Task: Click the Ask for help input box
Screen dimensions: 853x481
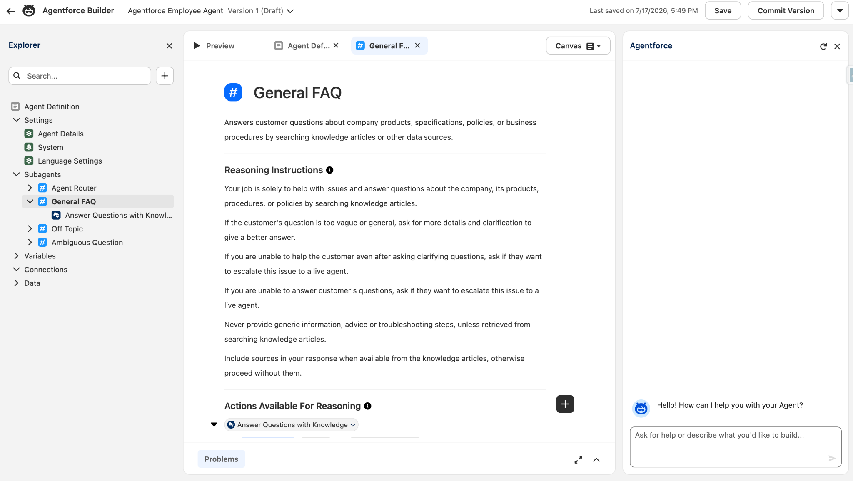Action: click(736, 447)
